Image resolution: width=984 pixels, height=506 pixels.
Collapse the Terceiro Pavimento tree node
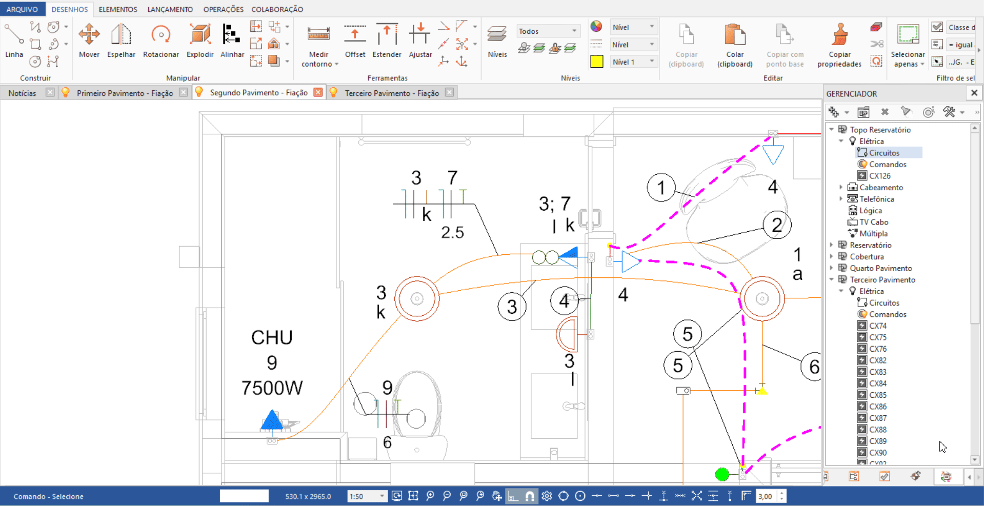[x=832, y=280]
